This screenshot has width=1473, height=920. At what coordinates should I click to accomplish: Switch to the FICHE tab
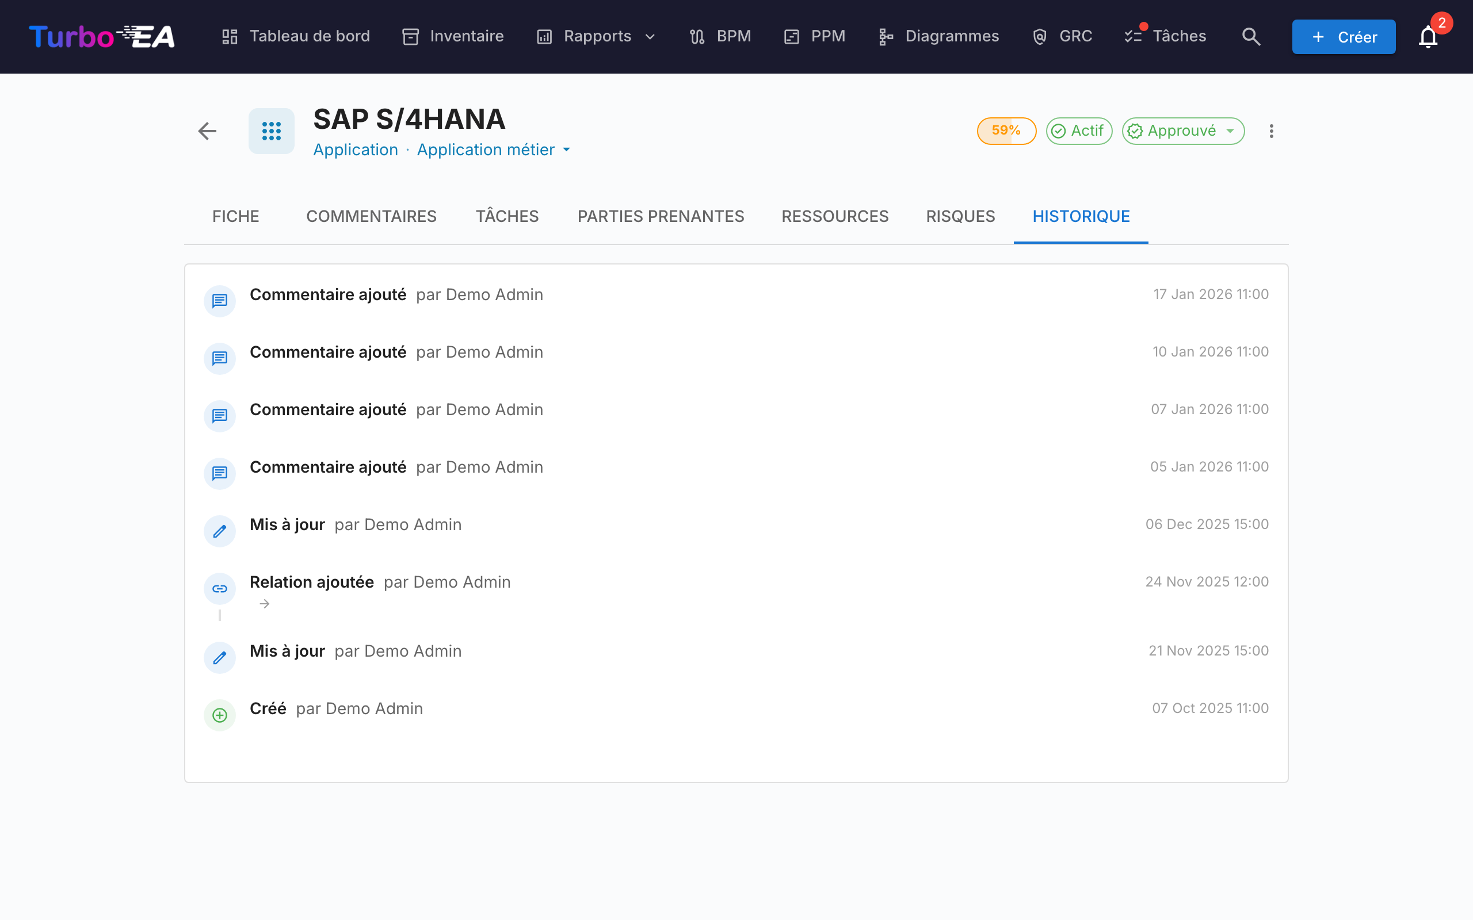[235, 216]
